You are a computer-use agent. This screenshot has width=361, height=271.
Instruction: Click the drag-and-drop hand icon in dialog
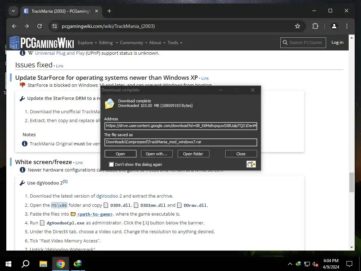(x=251, y=164)
